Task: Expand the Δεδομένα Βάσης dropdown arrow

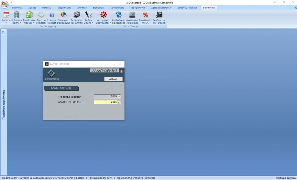Action: click(x=20, y=23)
